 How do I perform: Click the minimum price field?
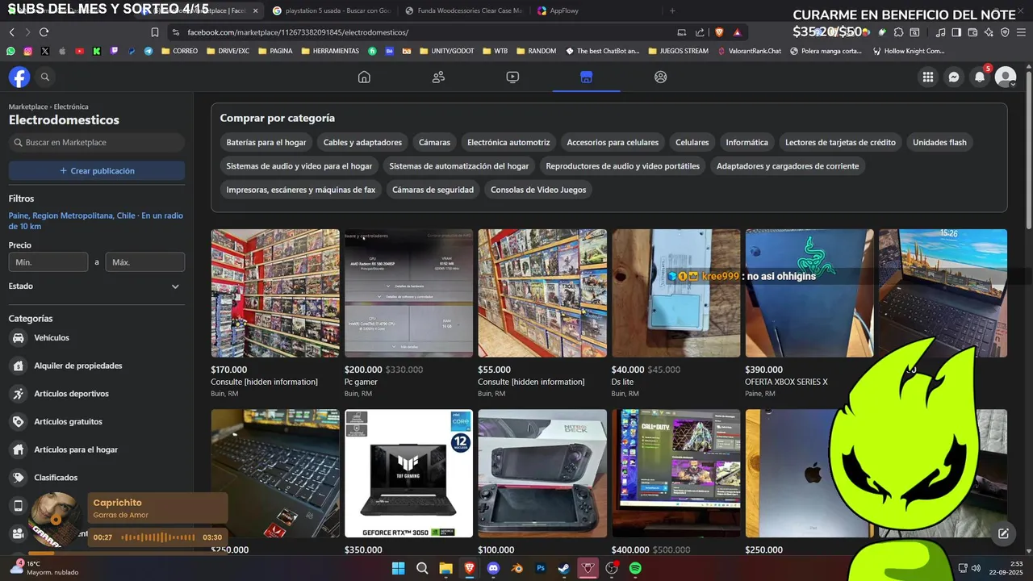coord(48,262)
